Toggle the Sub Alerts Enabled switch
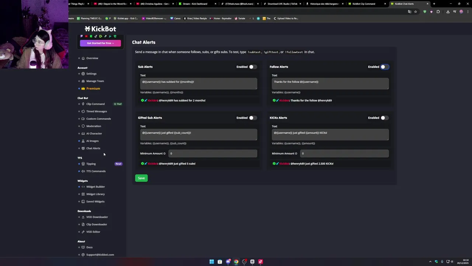 pos(252,67)
